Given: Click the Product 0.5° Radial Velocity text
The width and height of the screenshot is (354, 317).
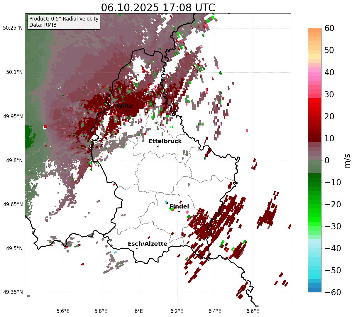Looking at the screenshot, I should (x=64, y=19).
